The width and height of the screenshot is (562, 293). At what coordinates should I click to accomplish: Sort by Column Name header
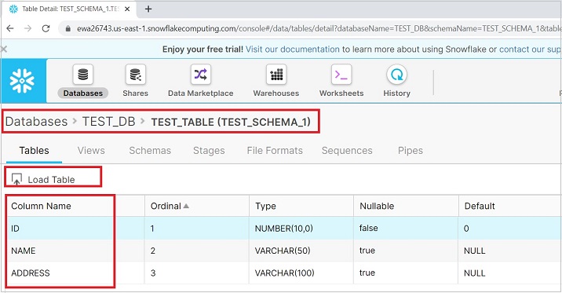click(x=41, y=207)
